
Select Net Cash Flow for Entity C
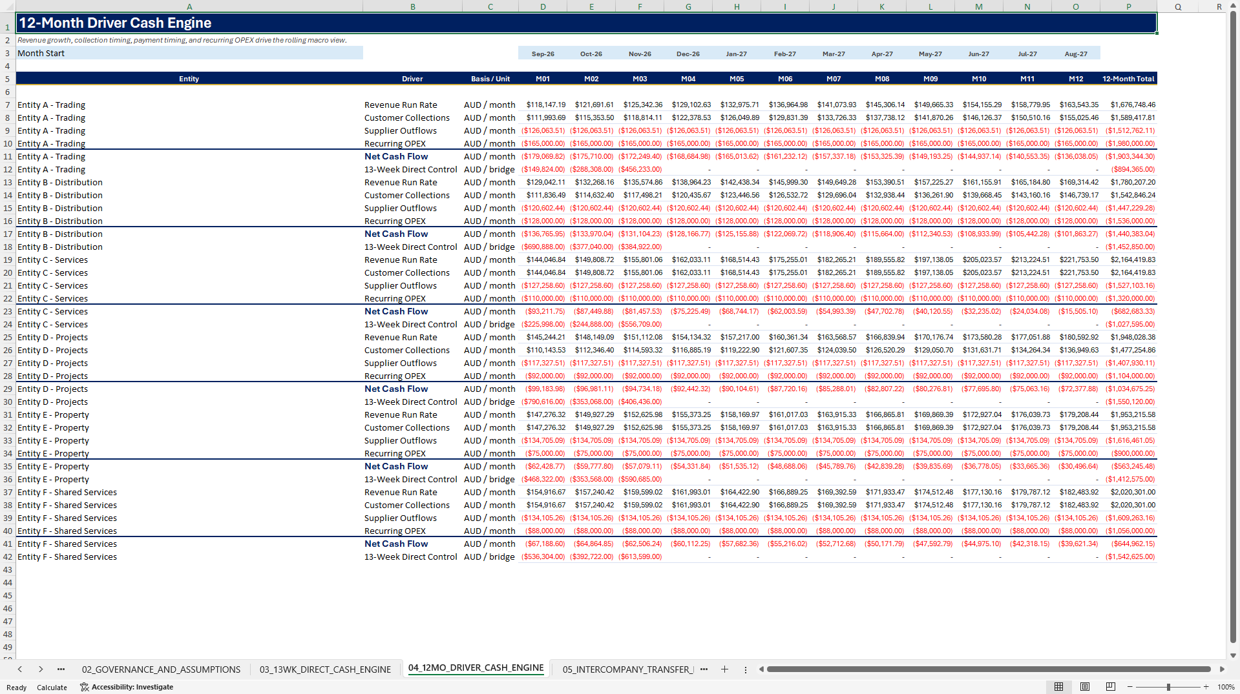click(412, 312)
